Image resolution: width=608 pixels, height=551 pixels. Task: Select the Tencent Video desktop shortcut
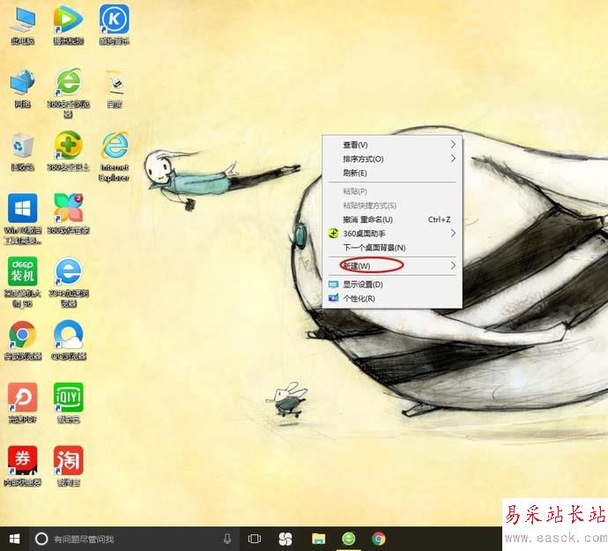[x=68, y=25]
